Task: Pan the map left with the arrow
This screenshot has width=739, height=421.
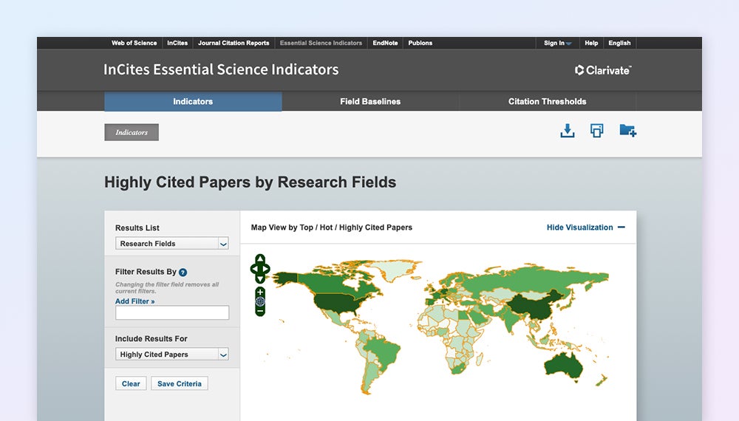Action: tap(254, 269)
